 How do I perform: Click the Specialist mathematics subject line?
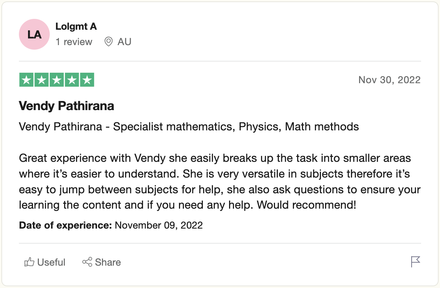coord(189,127)
